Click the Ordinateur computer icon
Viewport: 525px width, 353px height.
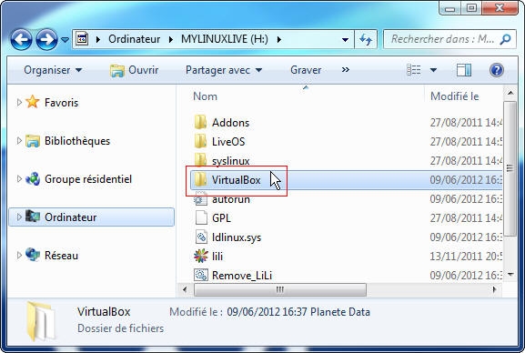33,217
